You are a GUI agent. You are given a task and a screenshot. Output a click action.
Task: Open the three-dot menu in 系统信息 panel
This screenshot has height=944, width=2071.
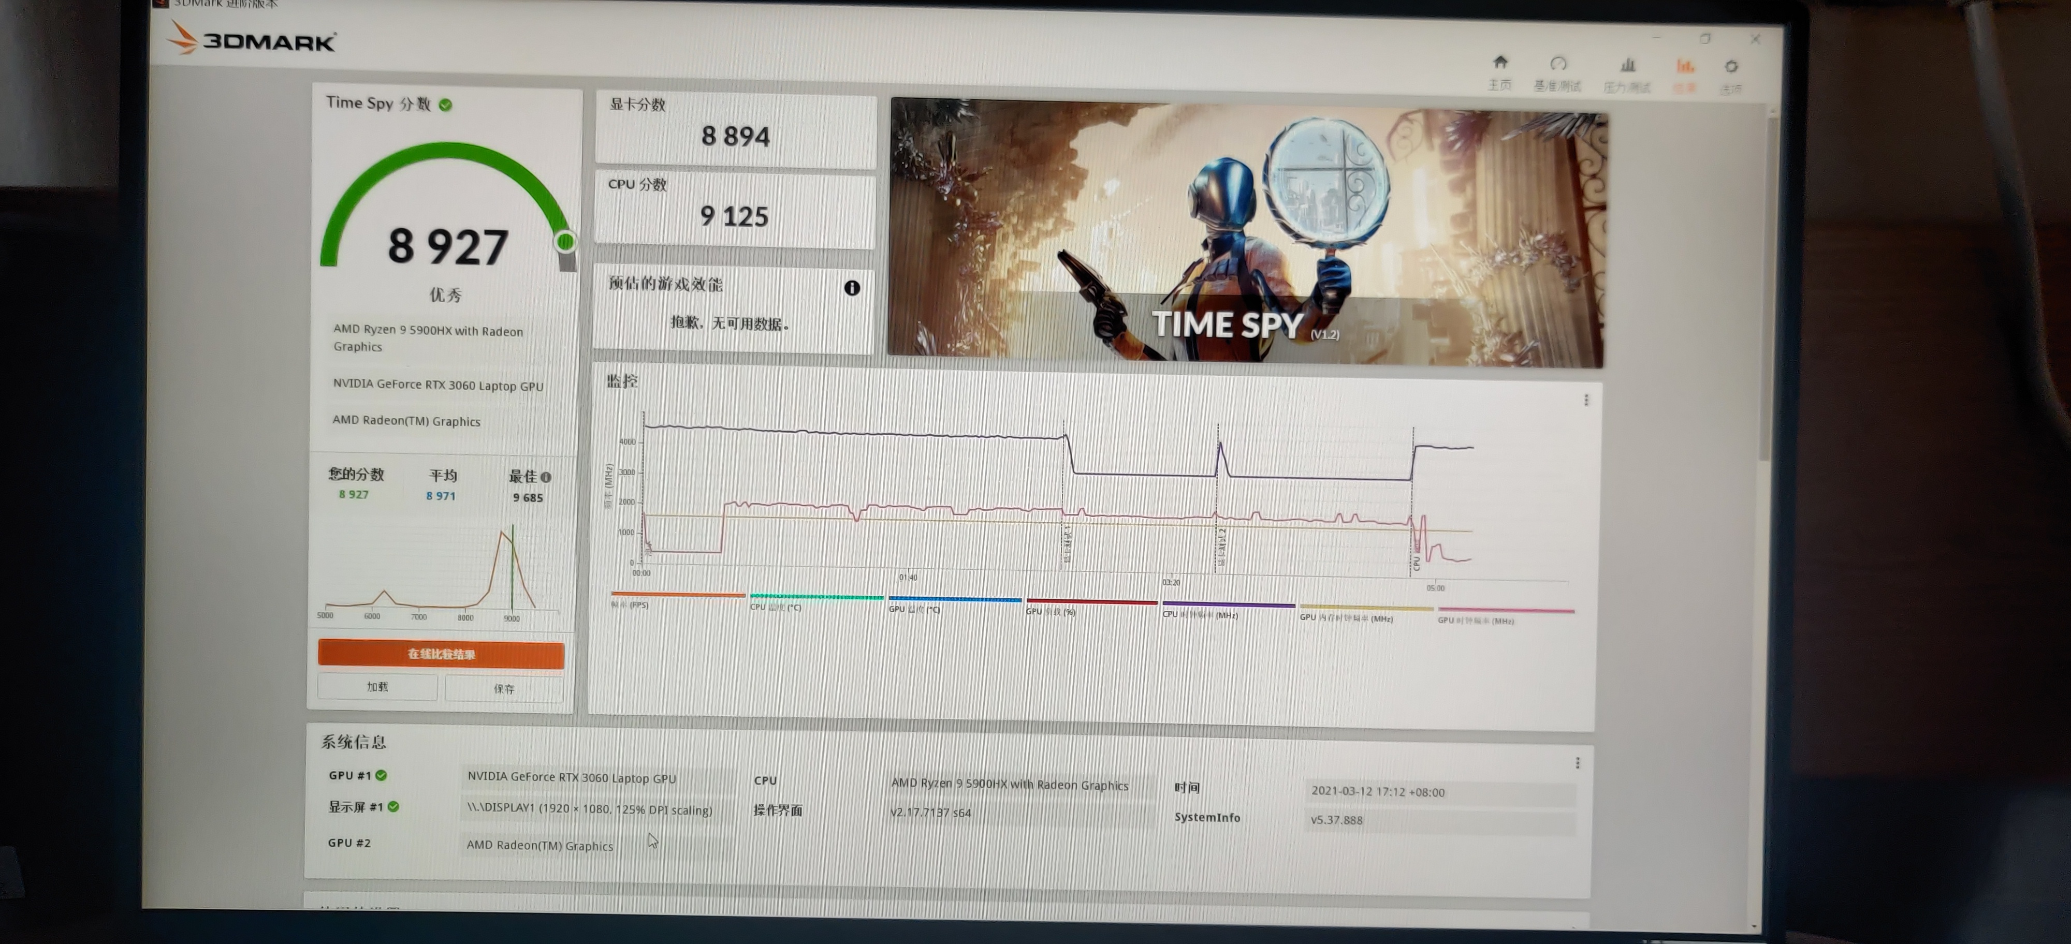pyautogui.click(x=1578, y=762)
